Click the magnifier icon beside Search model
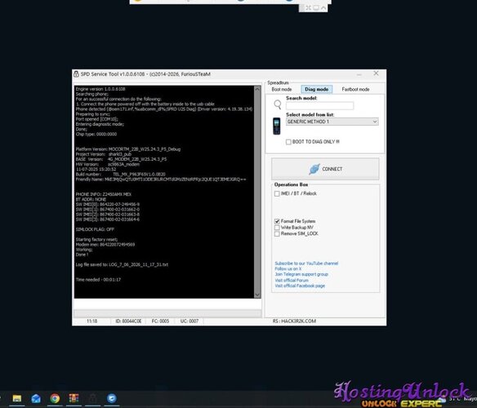The image size is (477, 408). pyautogui.click(x=278, y=104)
